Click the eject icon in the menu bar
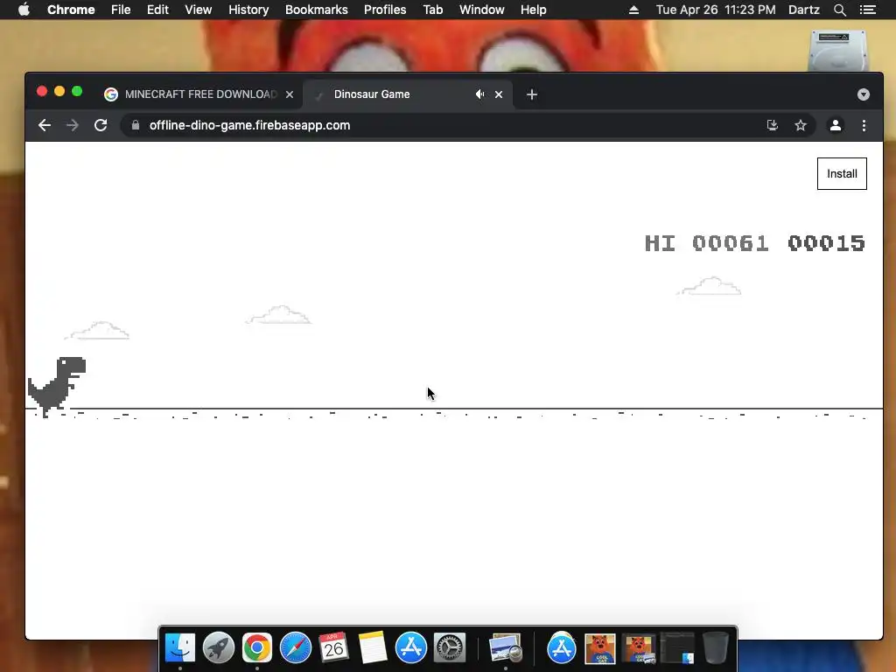The image size is (896, 672). [x=633, y=10]
